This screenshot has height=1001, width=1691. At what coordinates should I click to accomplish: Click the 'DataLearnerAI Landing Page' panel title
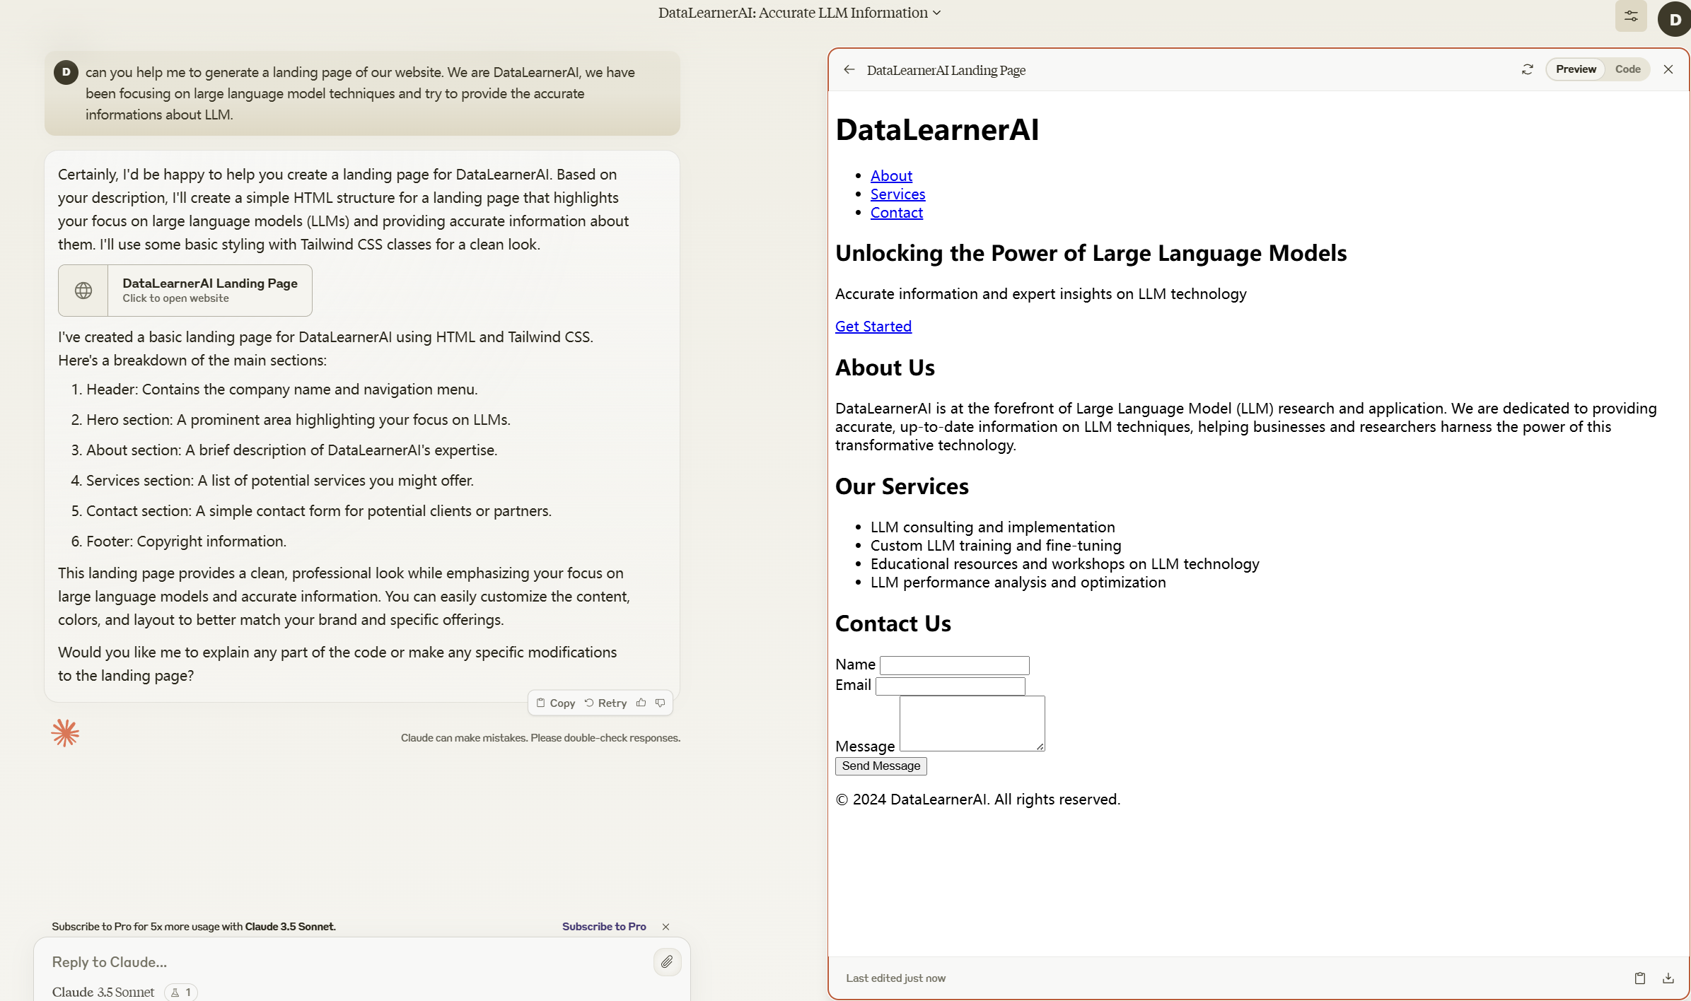(x=946, y=70)
